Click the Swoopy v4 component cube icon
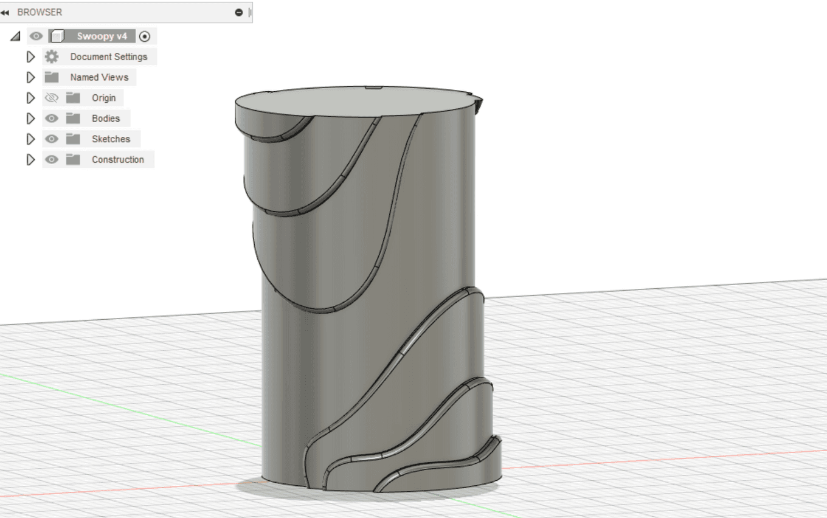 58,36
